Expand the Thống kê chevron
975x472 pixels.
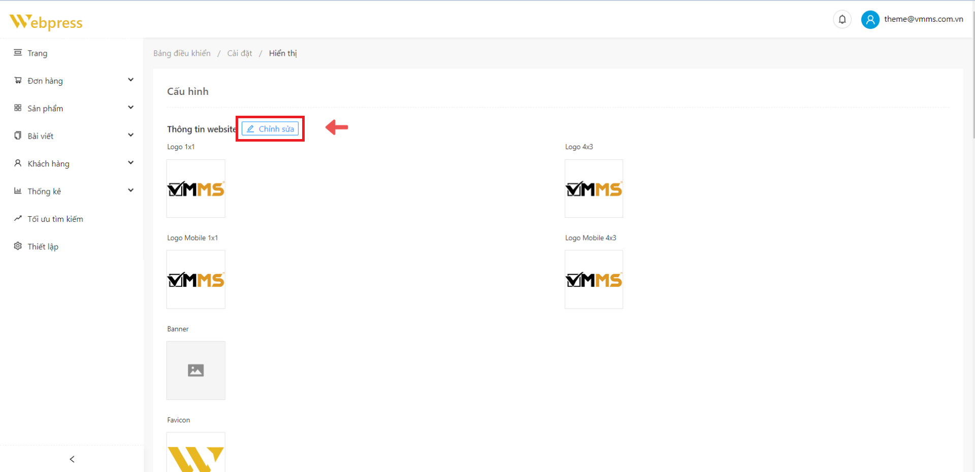click(131, 190)
